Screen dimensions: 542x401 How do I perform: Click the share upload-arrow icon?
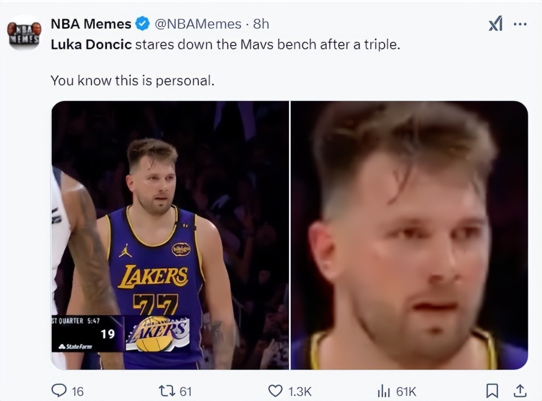(520, 390)
